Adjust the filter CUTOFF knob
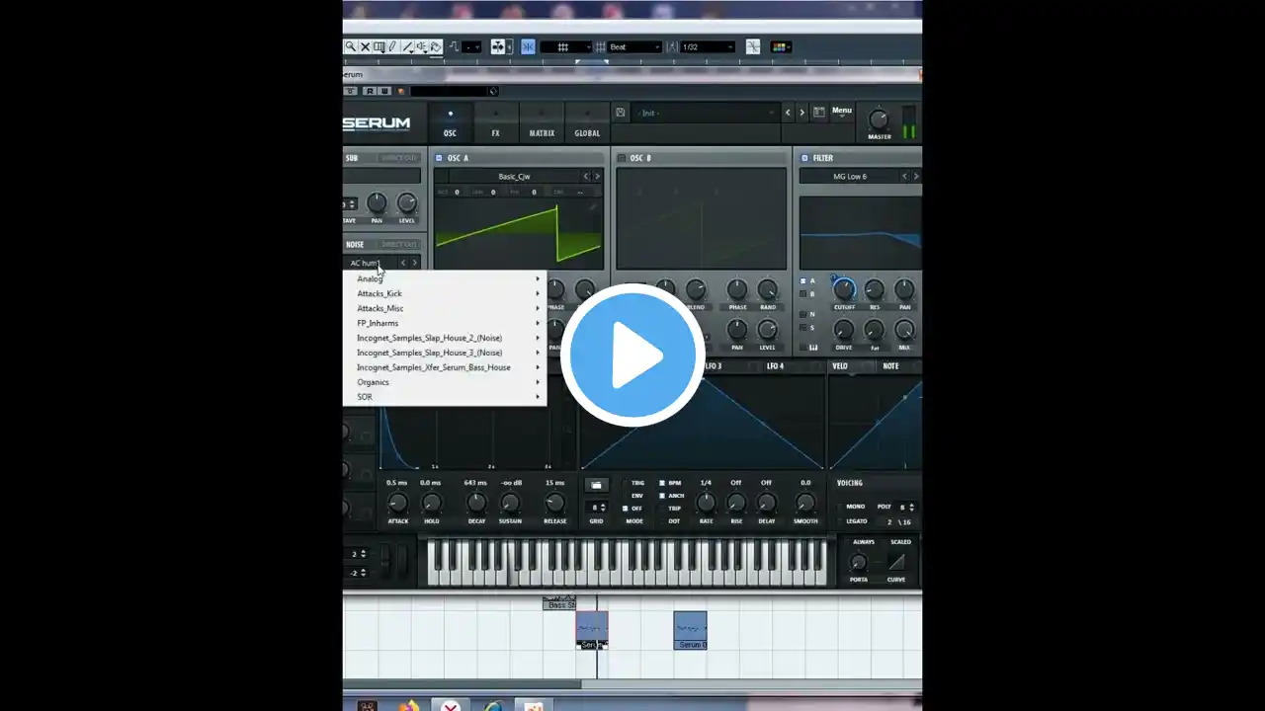Screen dimensions: 1265x711 point(844,289)
